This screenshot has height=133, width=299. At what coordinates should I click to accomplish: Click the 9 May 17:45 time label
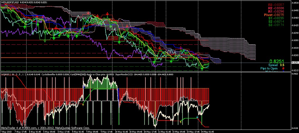107,132
